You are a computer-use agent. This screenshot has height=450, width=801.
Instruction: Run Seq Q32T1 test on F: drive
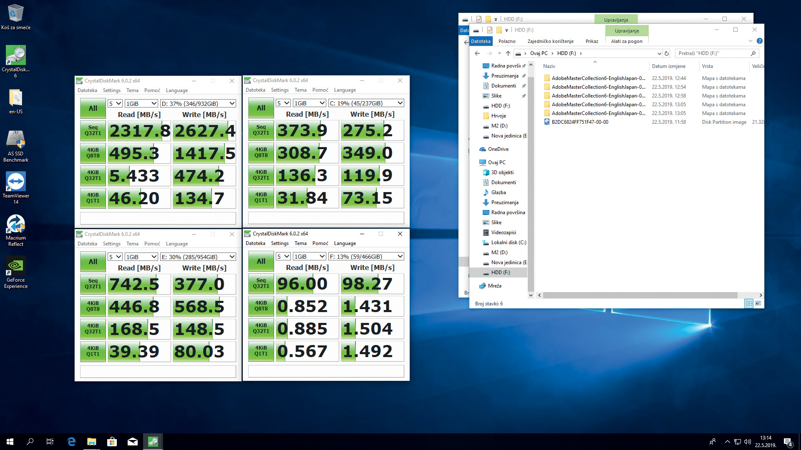[261, 283]
